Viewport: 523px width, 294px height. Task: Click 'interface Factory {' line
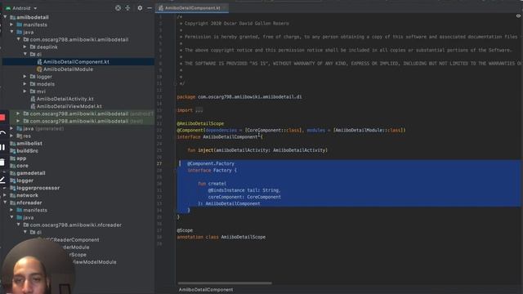click(212, 170)
